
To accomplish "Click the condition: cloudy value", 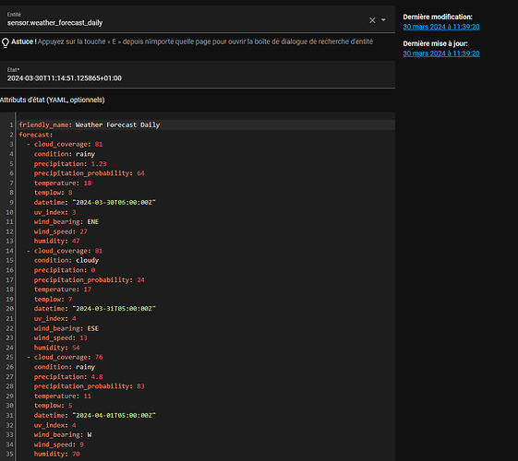I will coord(87,261).
